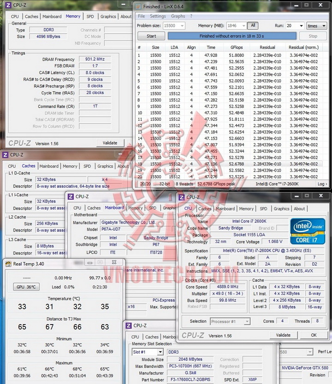This screenshot has height=384, width=332.
Task: Open the Graphs menu in LinX
Action: pyautogui.click(x=178, y=16)
